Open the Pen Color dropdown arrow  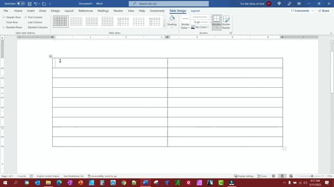[208, 27]
